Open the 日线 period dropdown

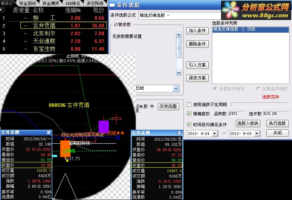point(176,89)
